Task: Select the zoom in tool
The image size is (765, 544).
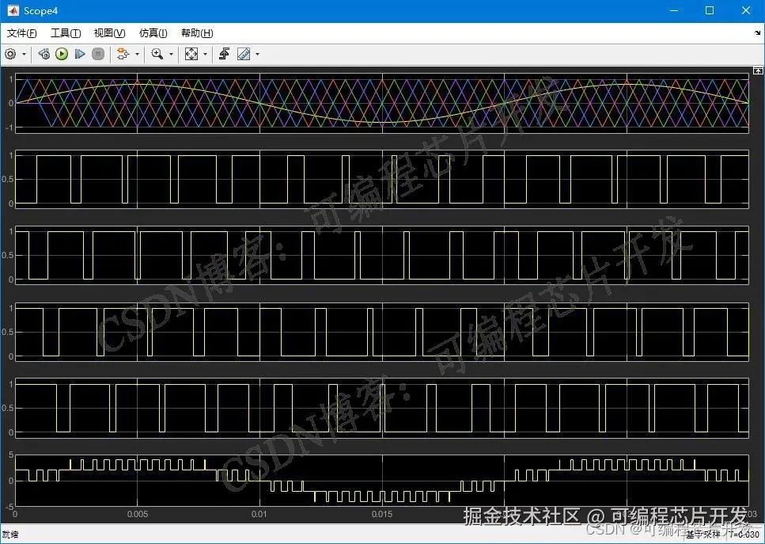Action: (x=157, y=54)
